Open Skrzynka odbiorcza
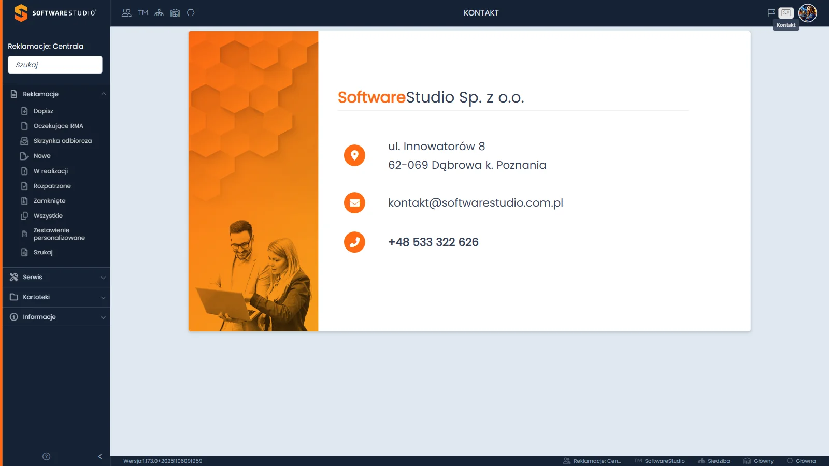Image resolution: width=829 pixels, height=466 pixels. pyautogui.click(x=63, y=141)
